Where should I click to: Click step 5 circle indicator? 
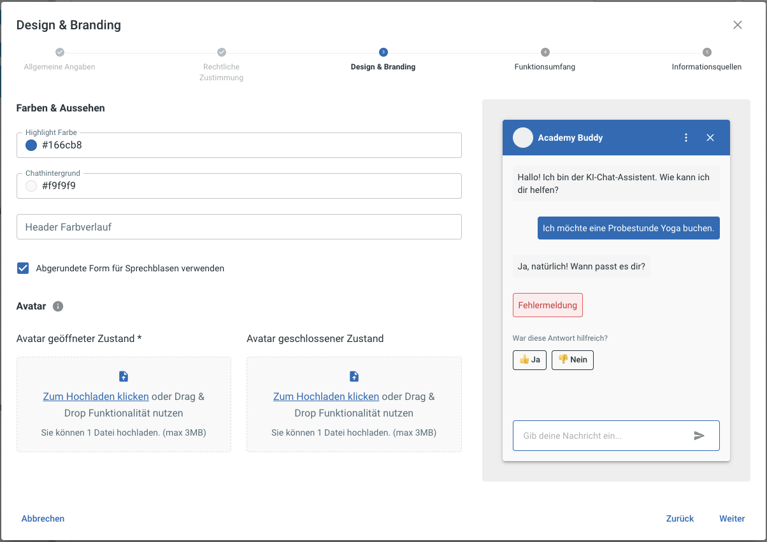point(707,52)
